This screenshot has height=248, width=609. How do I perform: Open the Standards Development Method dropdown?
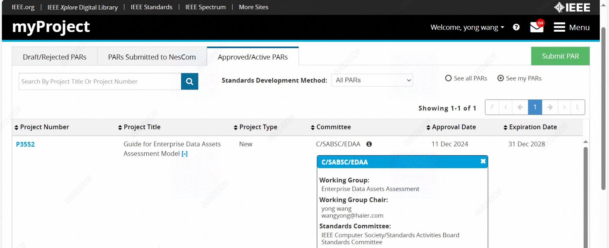[x=372, y=80]
